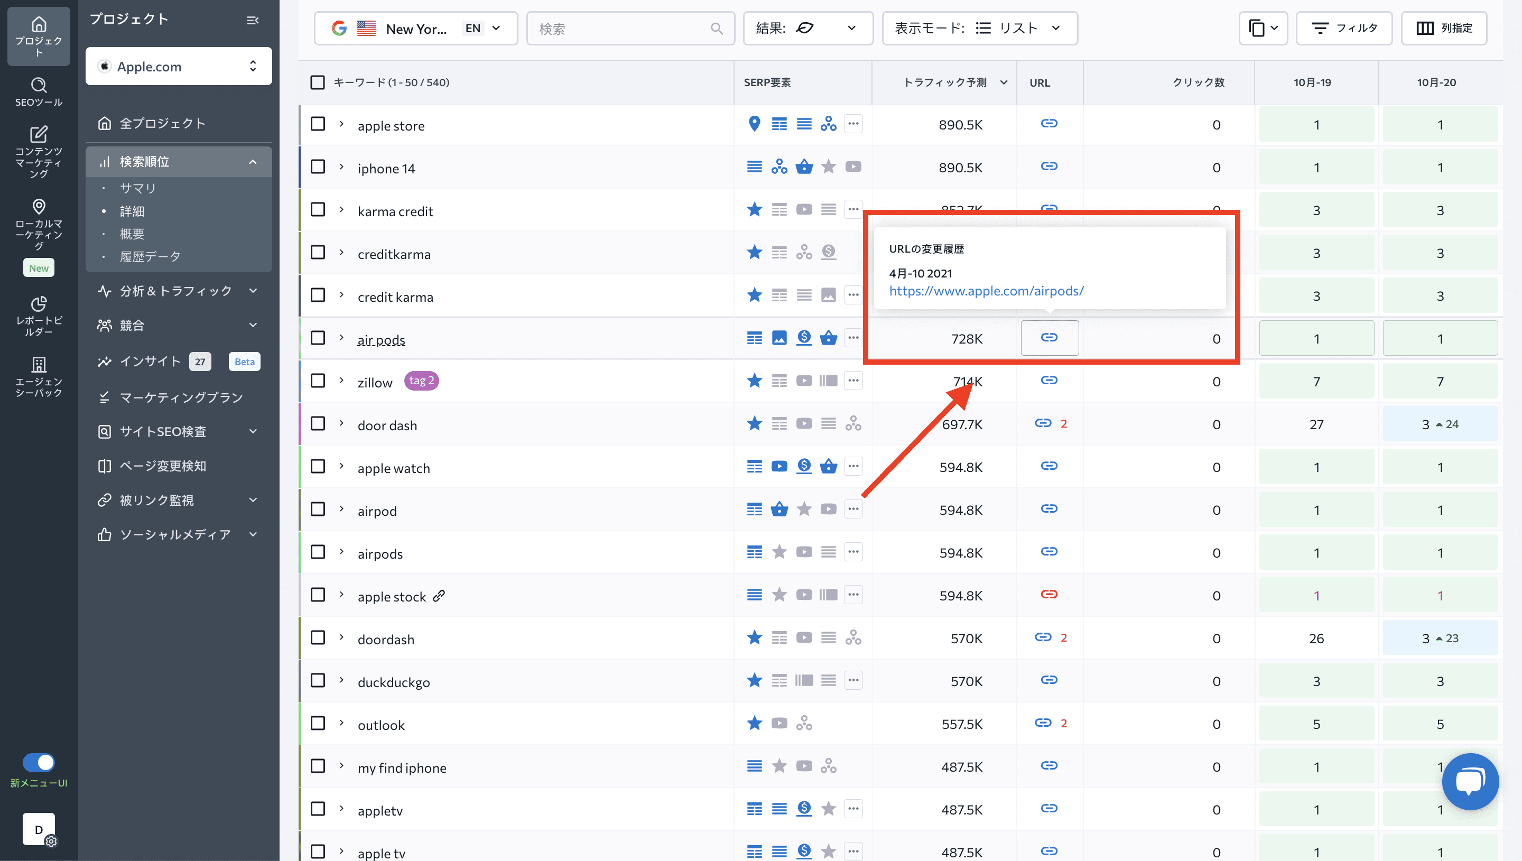The width and height of the screenshot is (1522, 861).
Task: Open レポートビルダー sidebar icon
Action: tap(39, 316)
